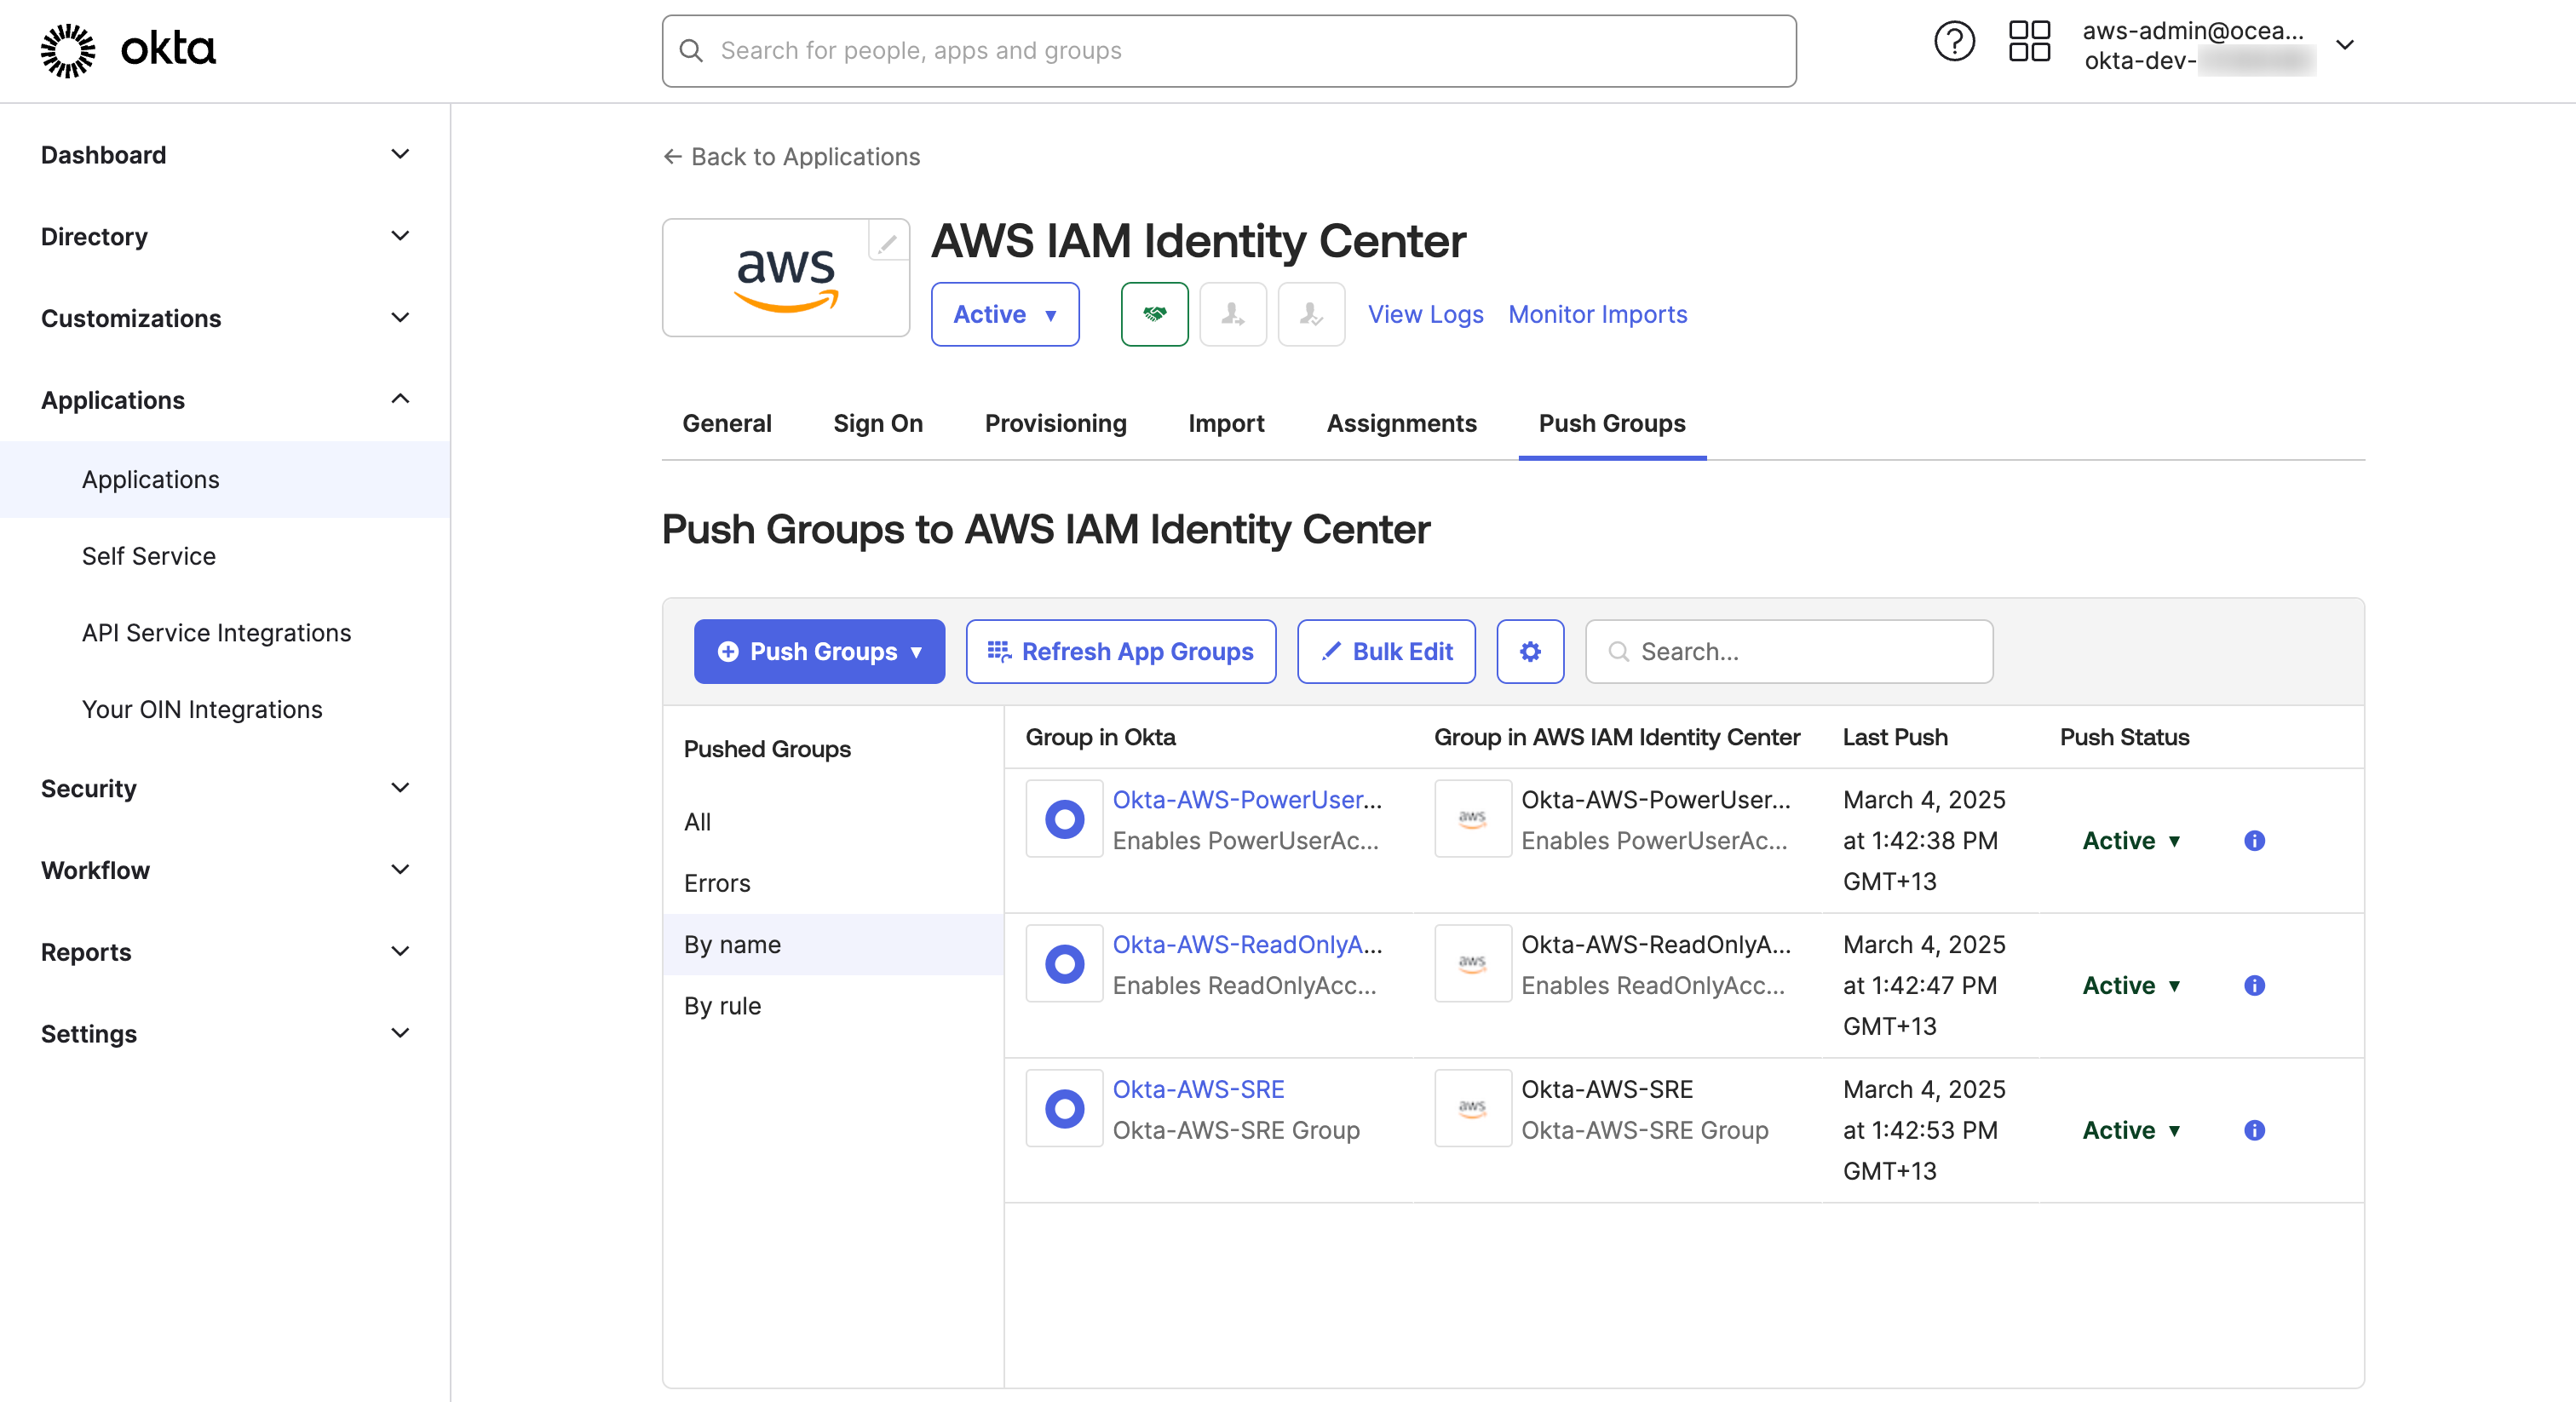Click the Okta logo

126,49
